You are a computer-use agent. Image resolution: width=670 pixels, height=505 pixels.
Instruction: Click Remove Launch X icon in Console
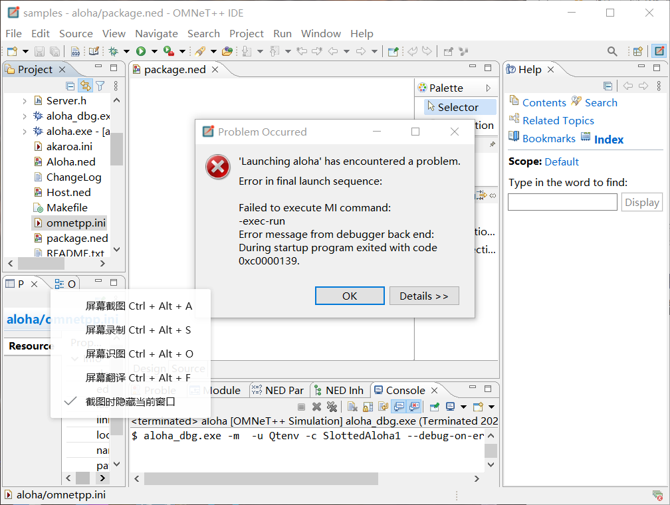[316, 407]
